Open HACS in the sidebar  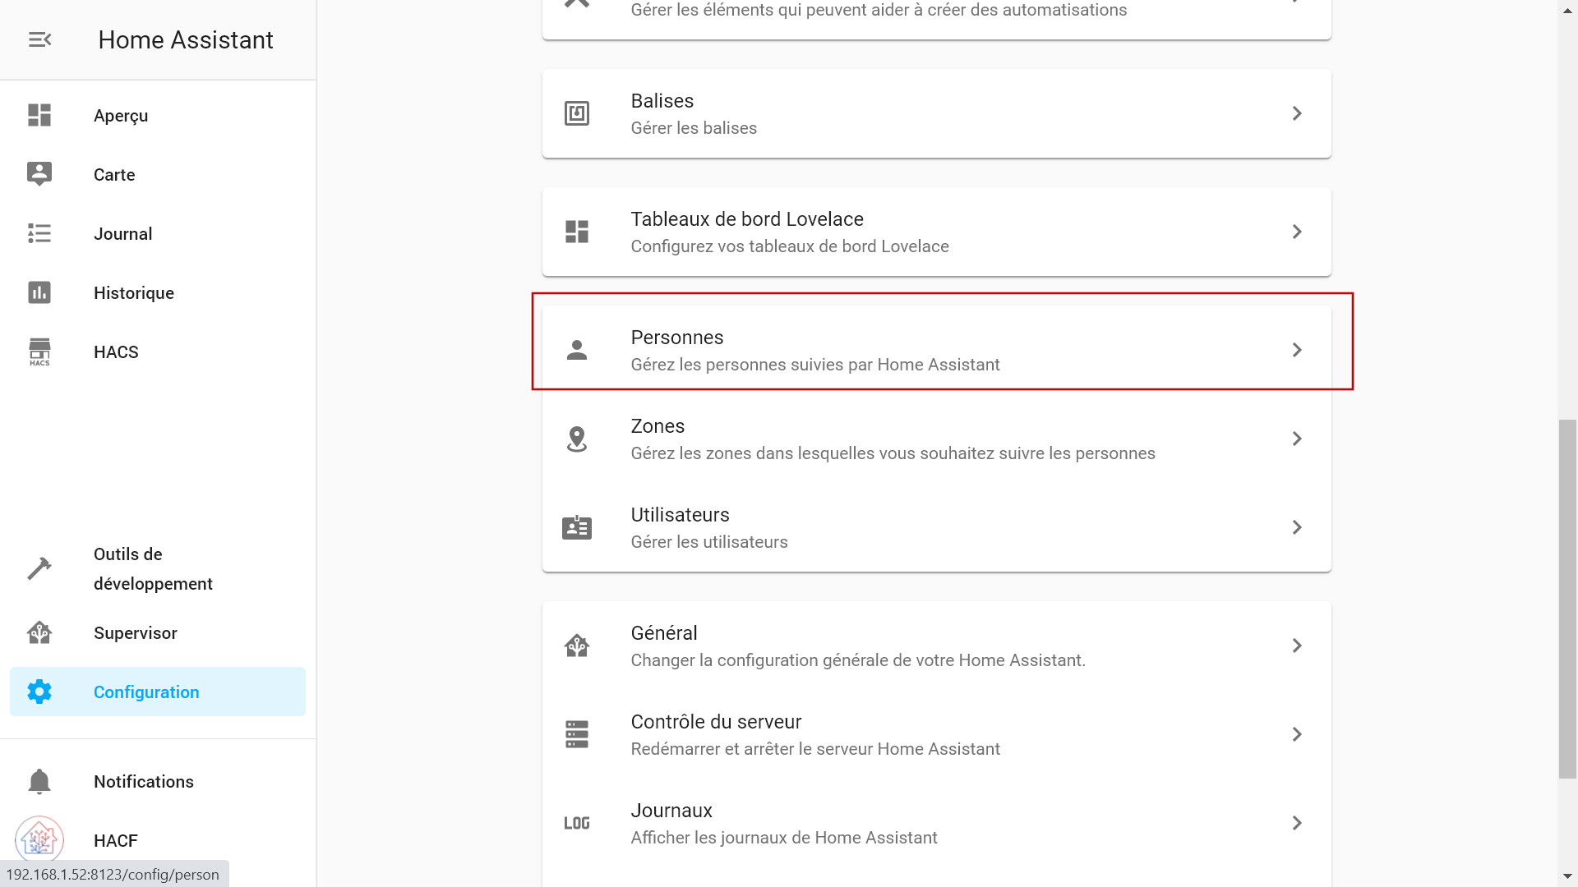click(158, 352)
